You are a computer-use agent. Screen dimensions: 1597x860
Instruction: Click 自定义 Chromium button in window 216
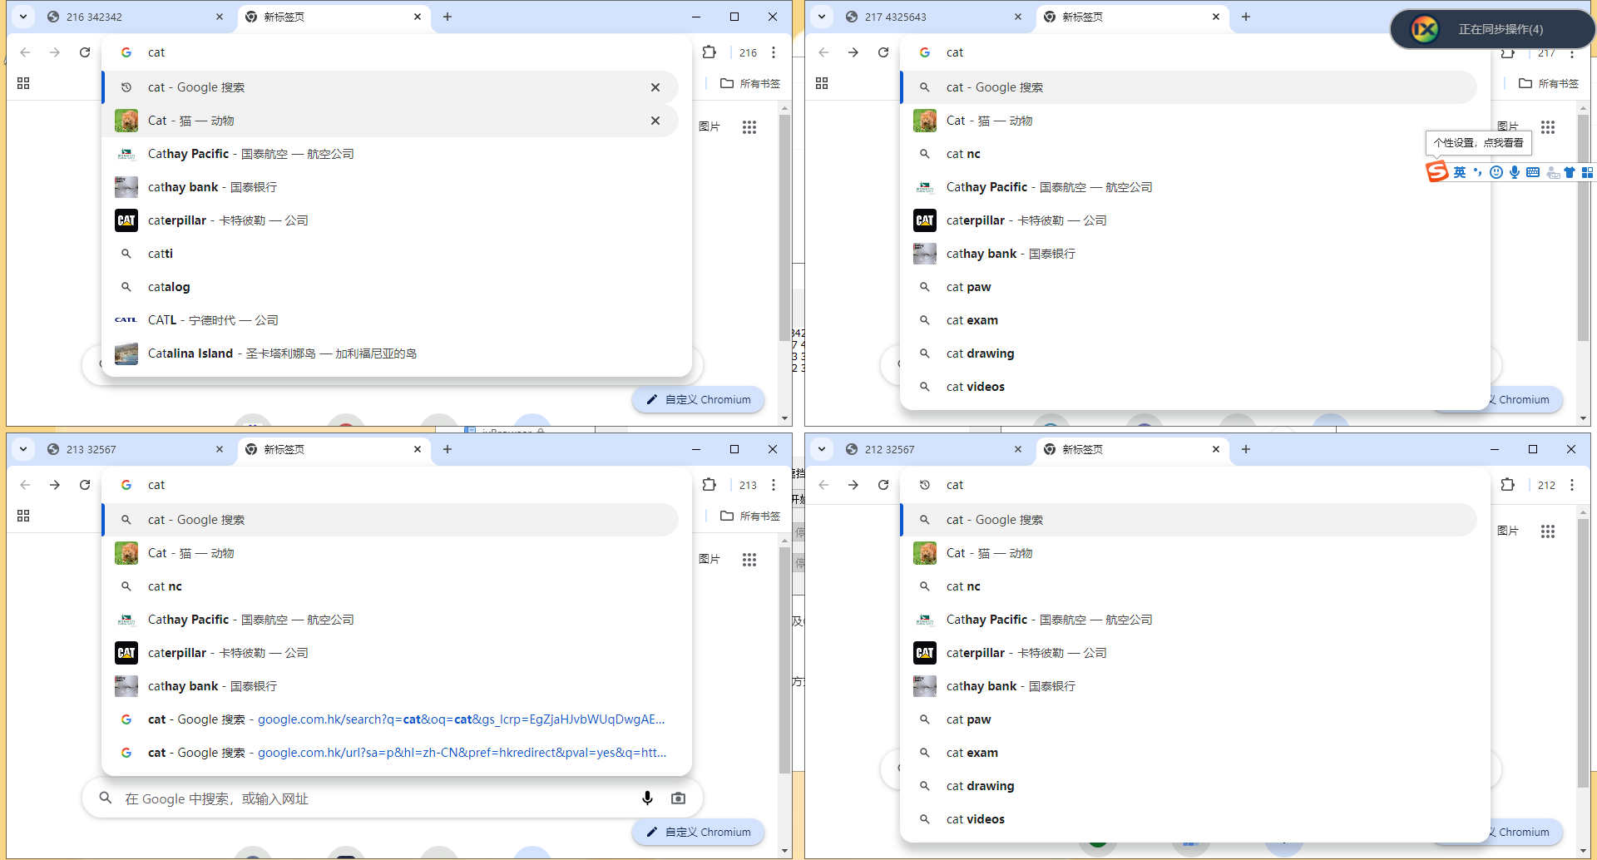pos(699,399)
